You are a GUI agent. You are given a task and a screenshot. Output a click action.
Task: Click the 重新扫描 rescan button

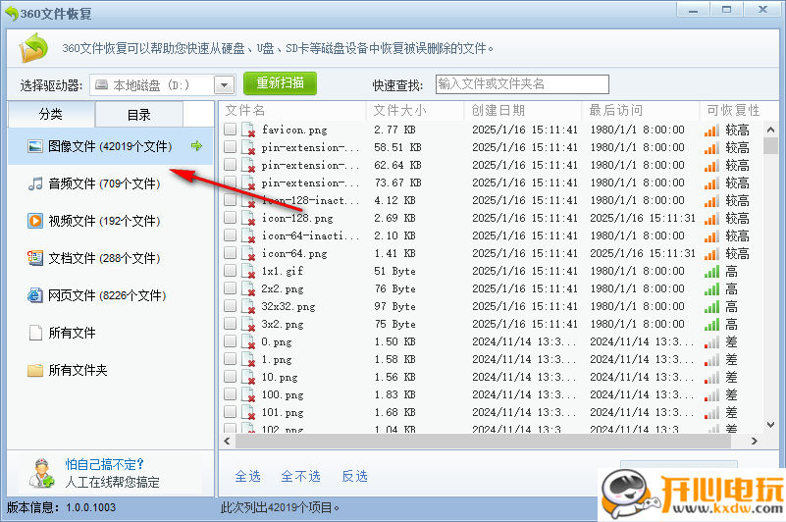pos(281,83)
